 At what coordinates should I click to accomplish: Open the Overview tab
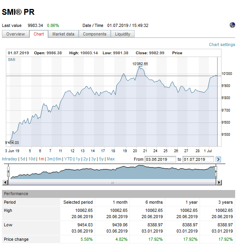(16, 34)
